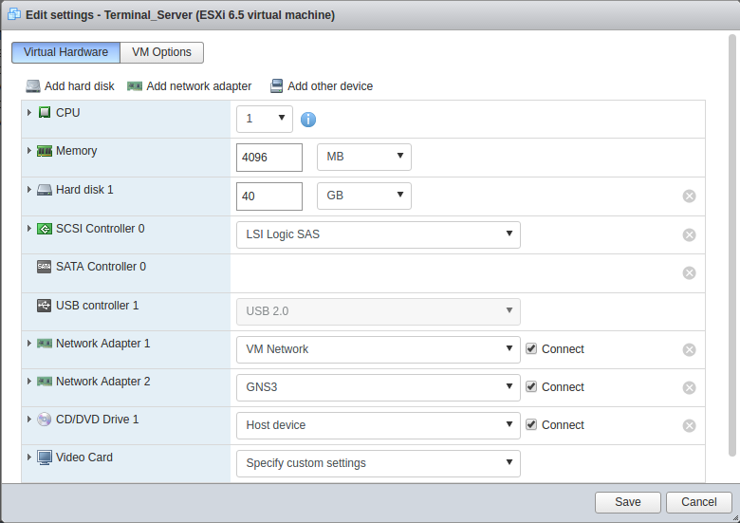The height and width of the screenshot is (523, 740).
Task: Click the Save button
Action: (x=628, y=502)
